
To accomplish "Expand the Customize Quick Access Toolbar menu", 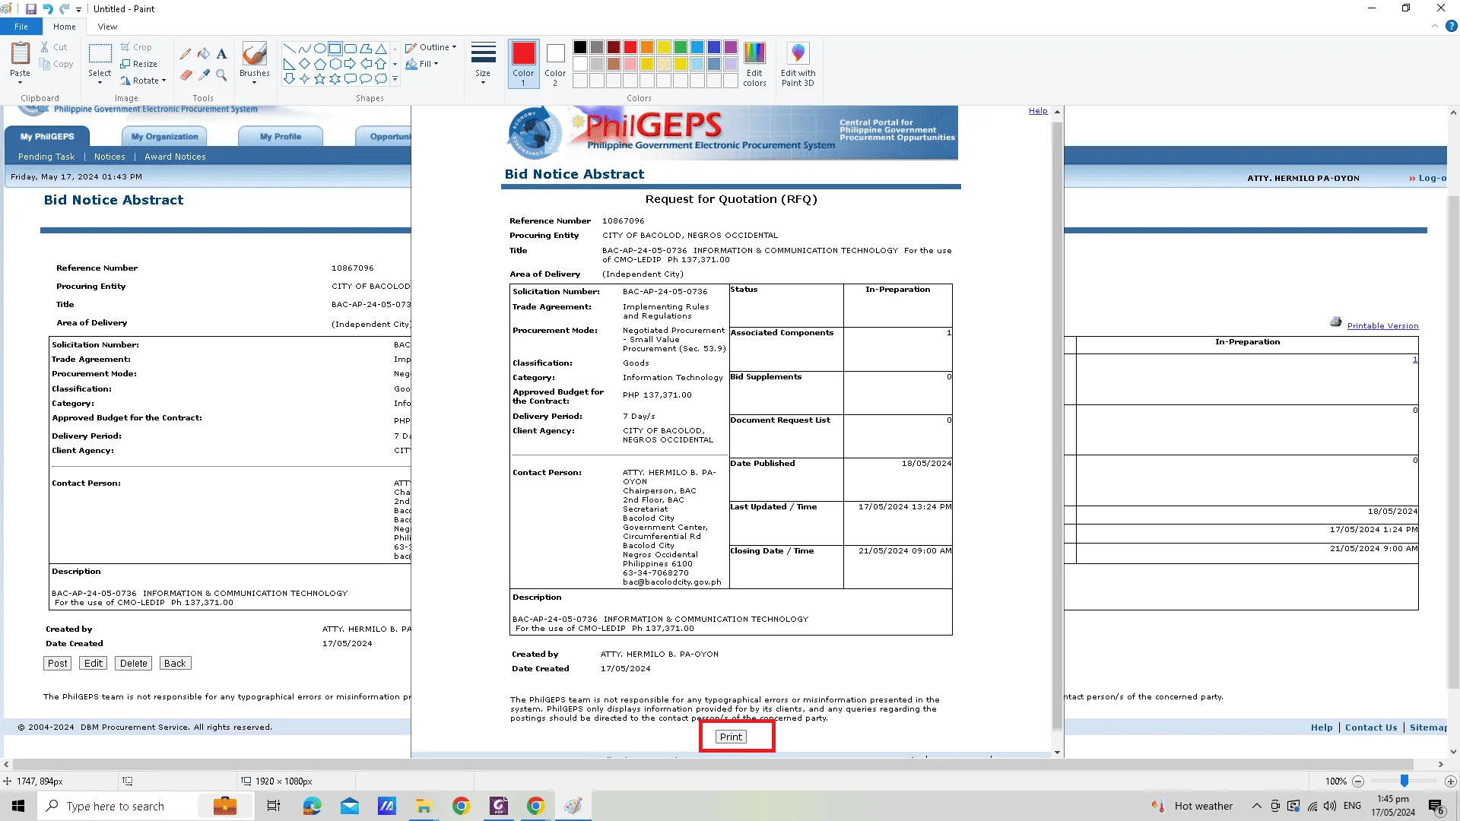I will tap(78, 10).
